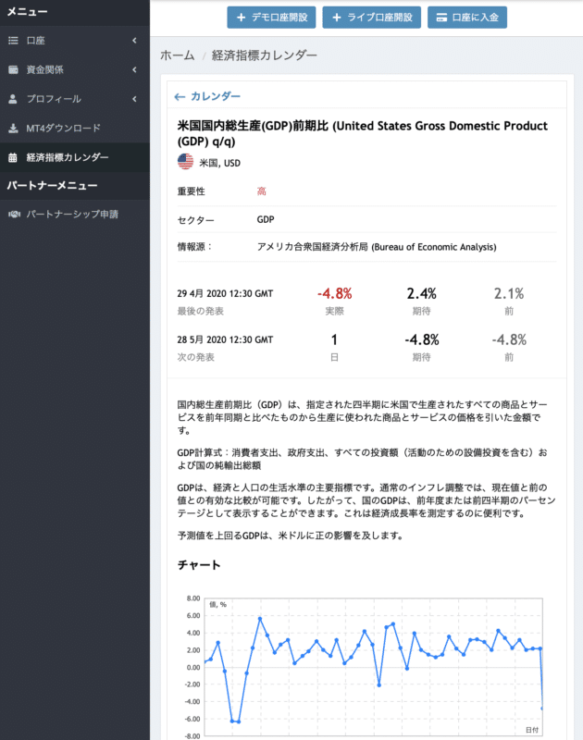
Task: Click the 最後の発表 label
Action: [x=200, y=311]
